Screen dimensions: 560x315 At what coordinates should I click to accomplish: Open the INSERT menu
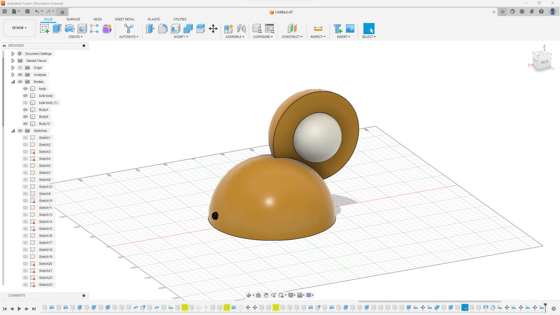point(344,37)
